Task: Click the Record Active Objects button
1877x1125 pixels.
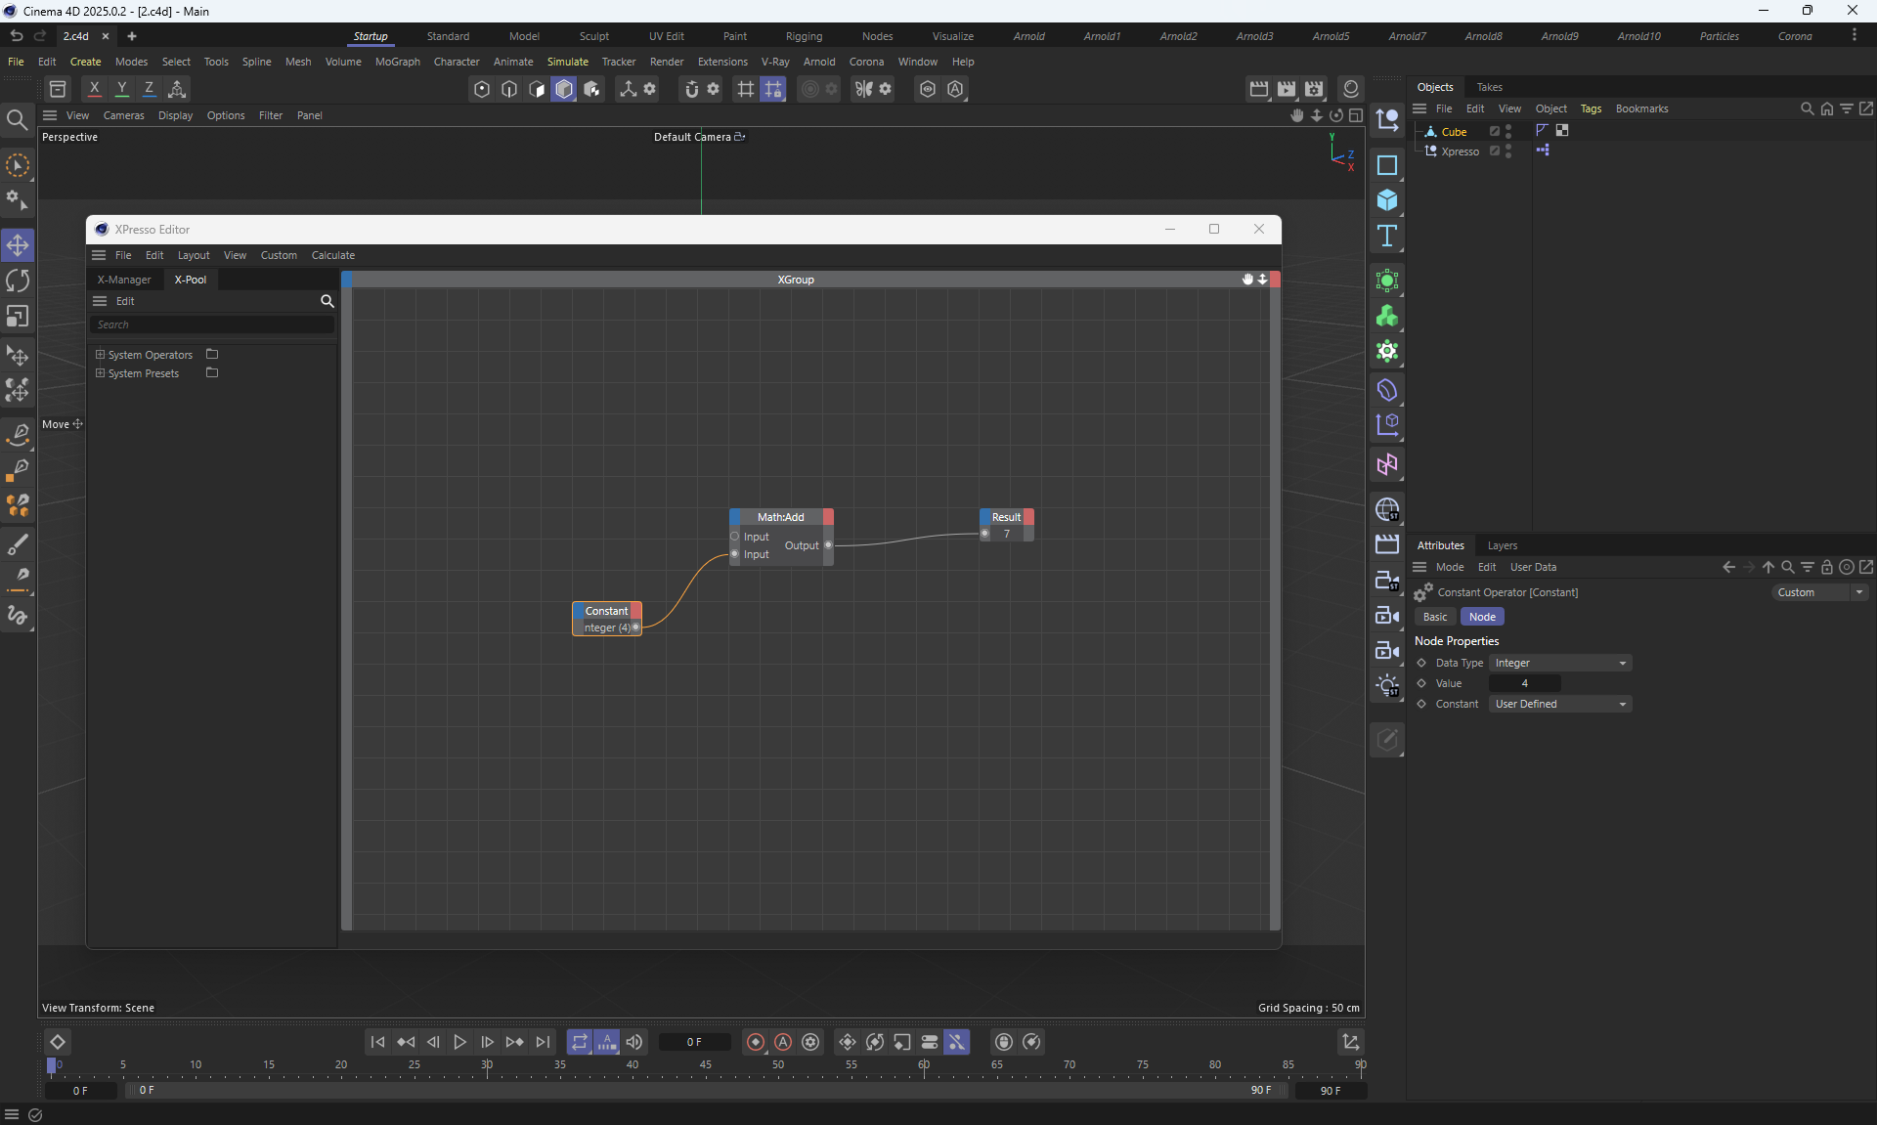Action: point(755,1042)
